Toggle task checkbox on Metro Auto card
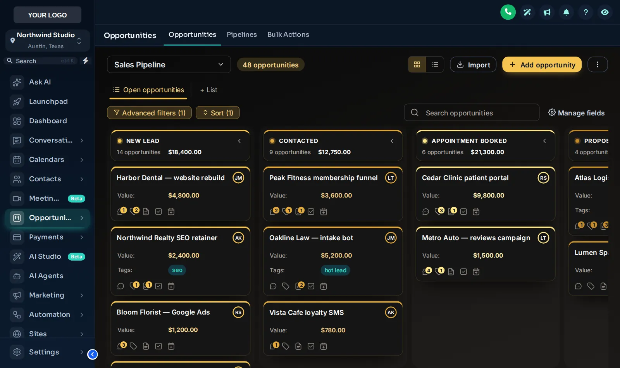This screenshot has width=620, height=368. pyautogui.click(x=463, y=272)
